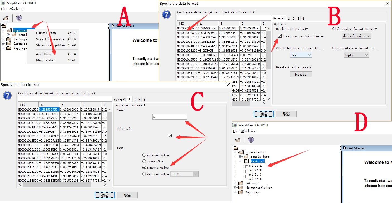Select 'col 3: C' tree item under test.txt
Screen dimensions: 392x203
(255, 174)
